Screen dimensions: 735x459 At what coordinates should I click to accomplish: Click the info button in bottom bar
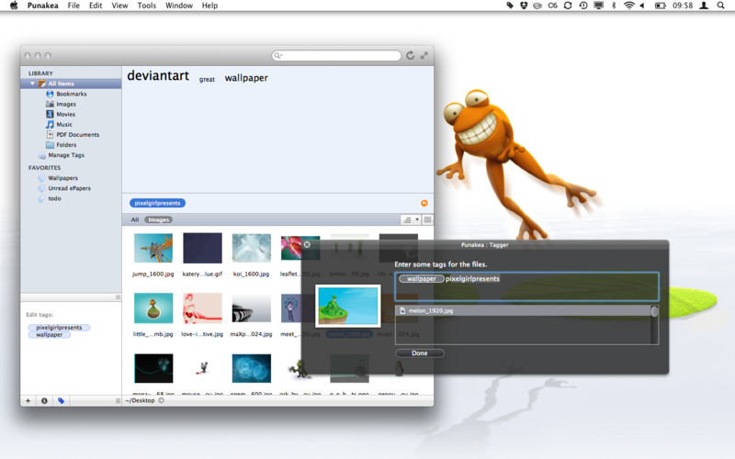(x=44, y=400)
